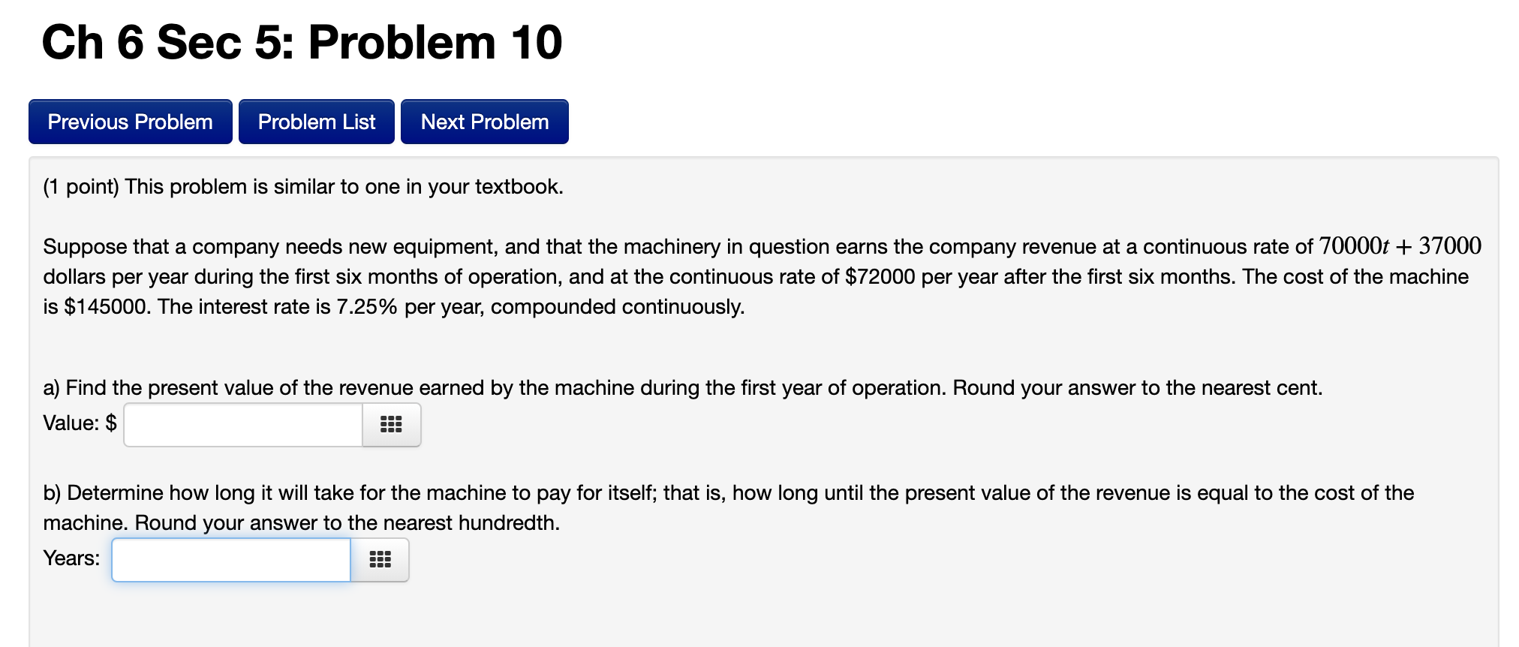The height and width of the screenshot is (647, 1519).
Task: Return to the previous problem
Action: click(x=130, y=121)
